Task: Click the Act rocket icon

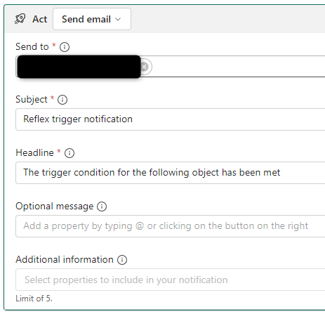Action: [x=20, y=19]
